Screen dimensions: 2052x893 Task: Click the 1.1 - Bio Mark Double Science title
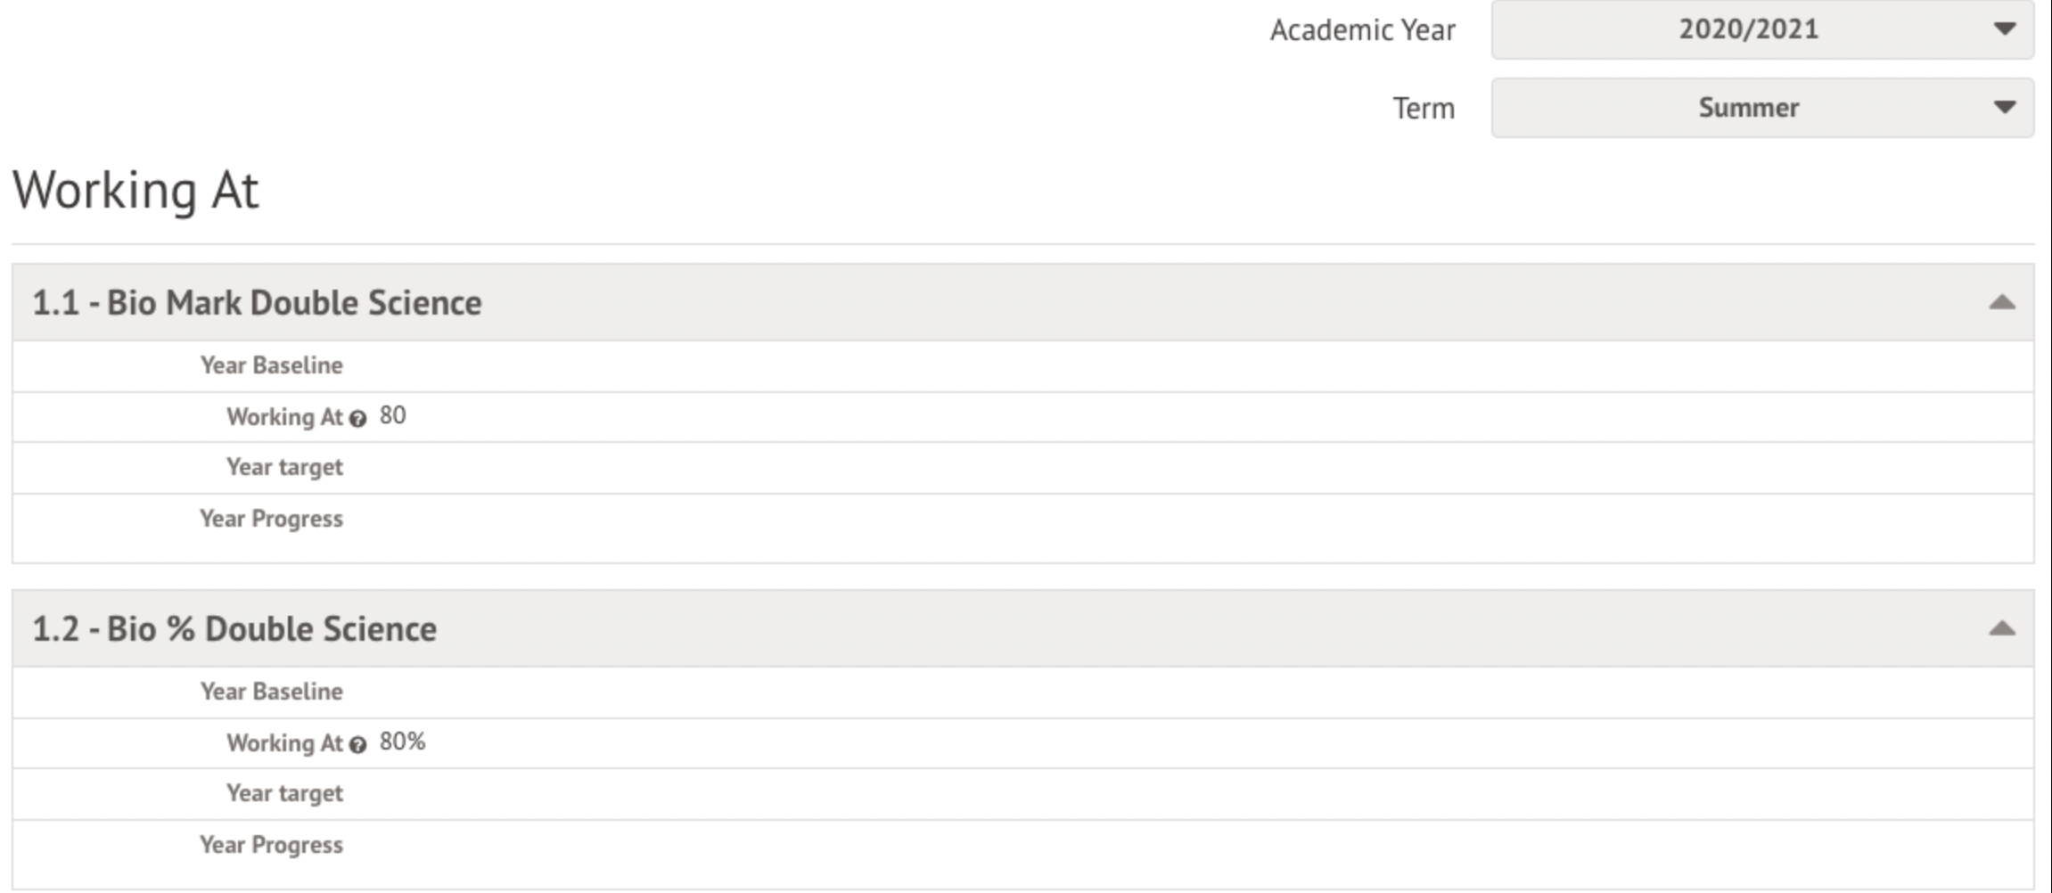(257, 303)
